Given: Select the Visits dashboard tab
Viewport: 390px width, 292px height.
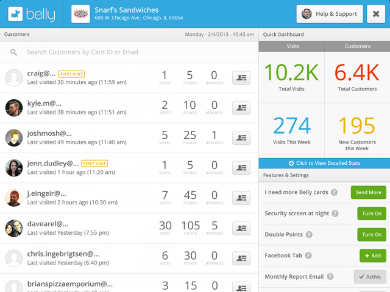Looking at the screenshot, I should click(x=291, y=46).
